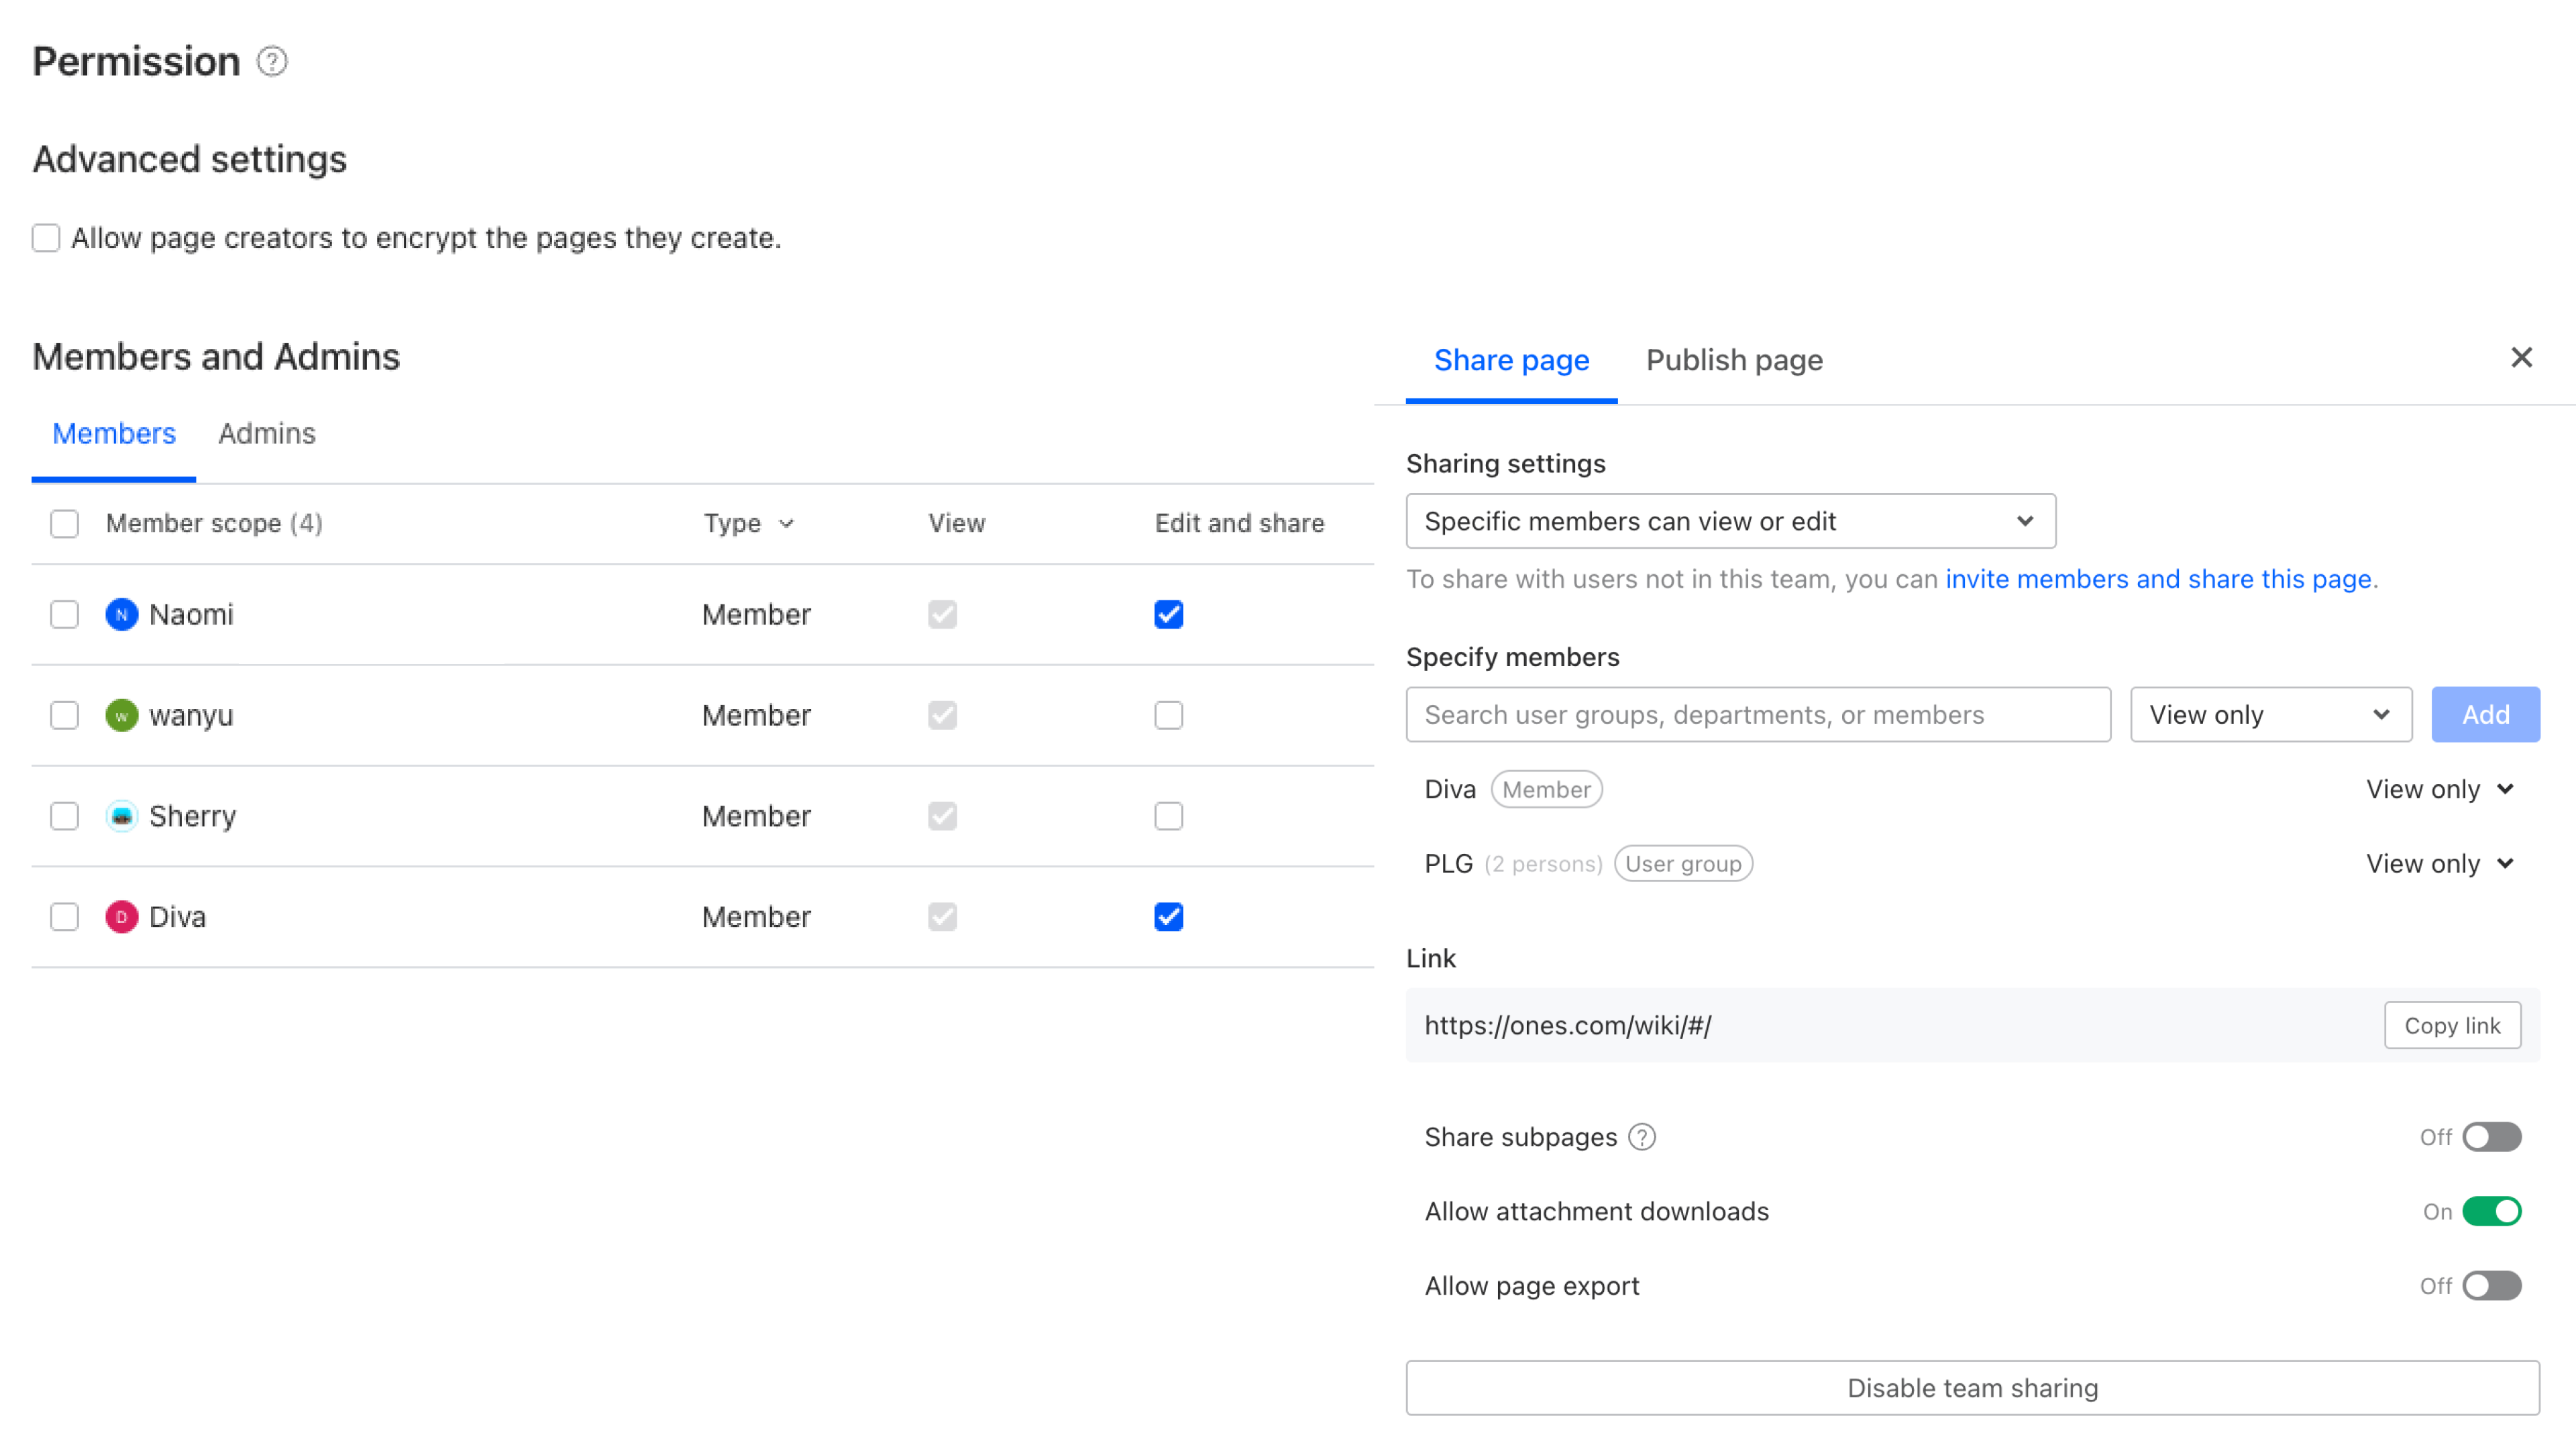Click the Share subpages help icon
This screenshot has width=2576, height=1449.
1643,1136
